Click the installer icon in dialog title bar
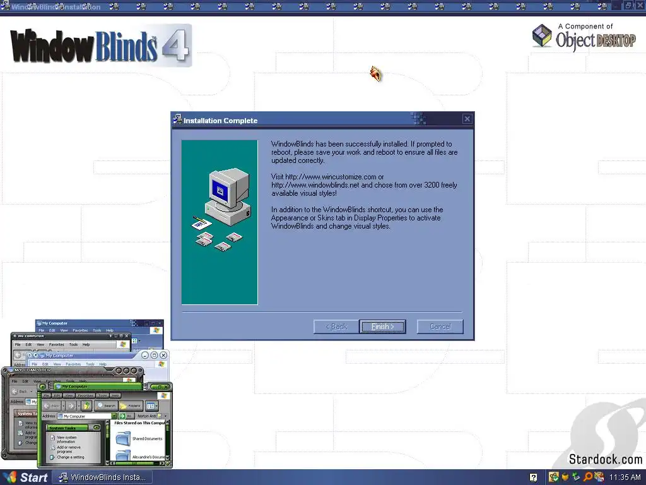 (177, 119)
